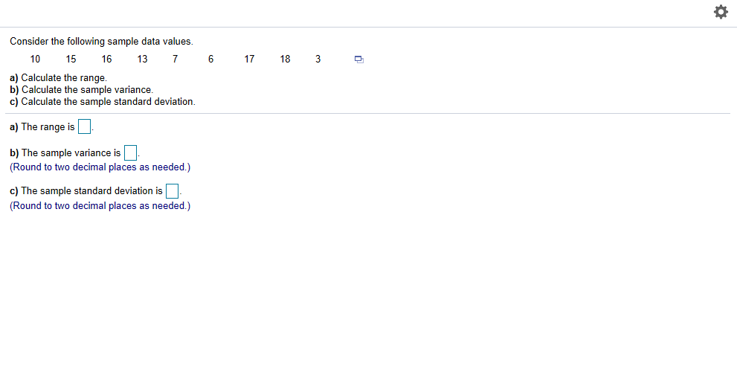Click 'b) The sample variance is' label
Viewport: 737px width, 392px height.
pyautogui.click(x=65, y=152)
